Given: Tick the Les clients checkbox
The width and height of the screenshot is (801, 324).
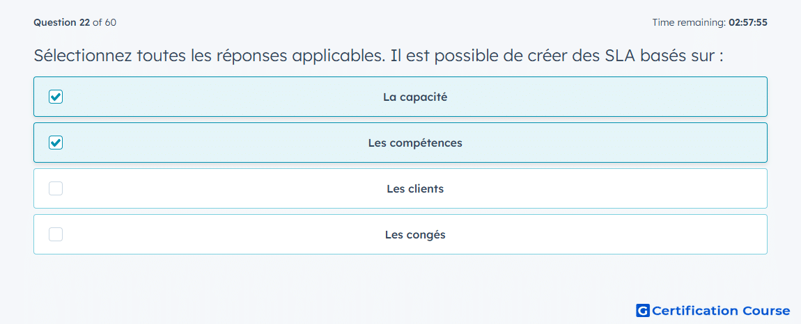Looking at the screenshot, I should [x=56, y=188].
